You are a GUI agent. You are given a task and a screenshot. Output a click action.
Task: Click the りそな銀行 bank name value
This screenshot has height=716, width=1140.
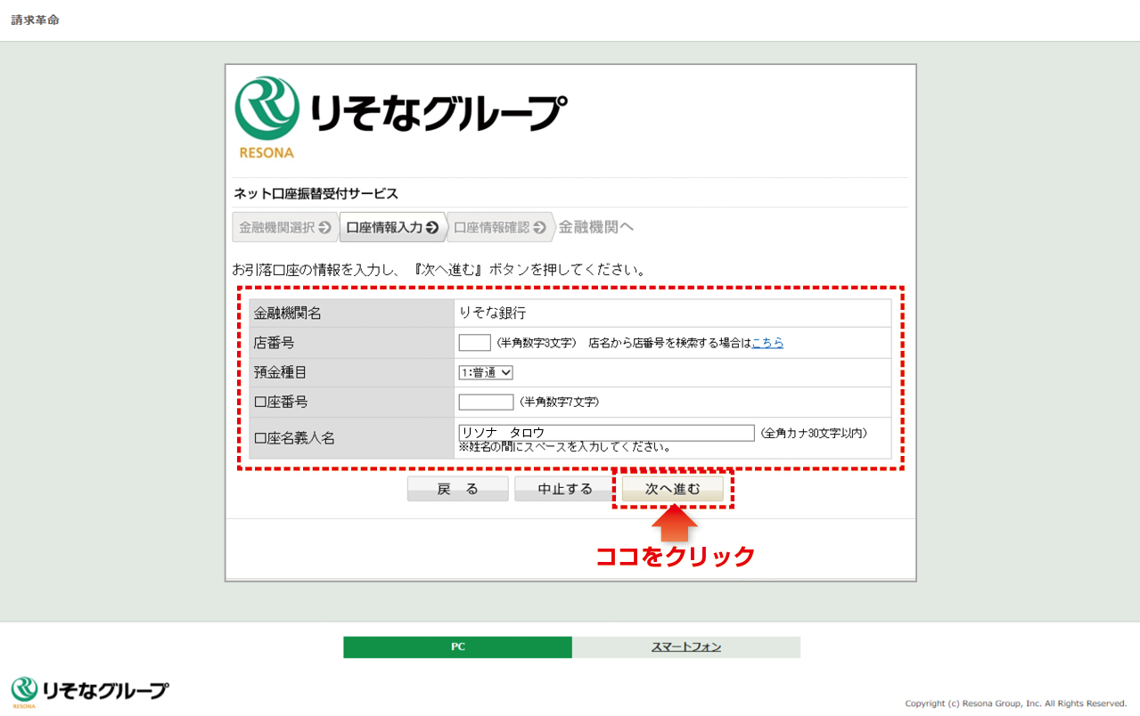coord(492,313)
